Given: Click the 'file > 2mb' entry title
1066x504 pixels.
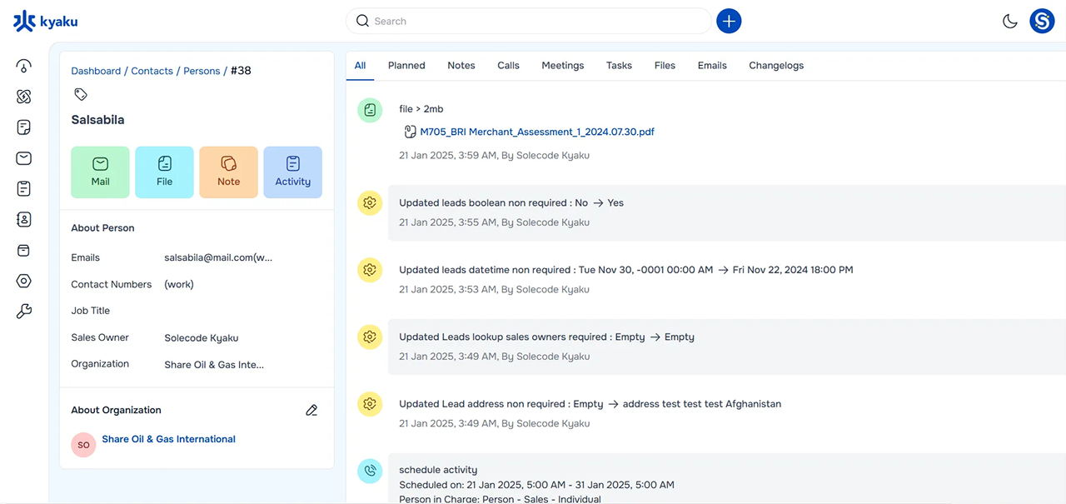Looking at the screenshot, I should click(x=421, y=109).
